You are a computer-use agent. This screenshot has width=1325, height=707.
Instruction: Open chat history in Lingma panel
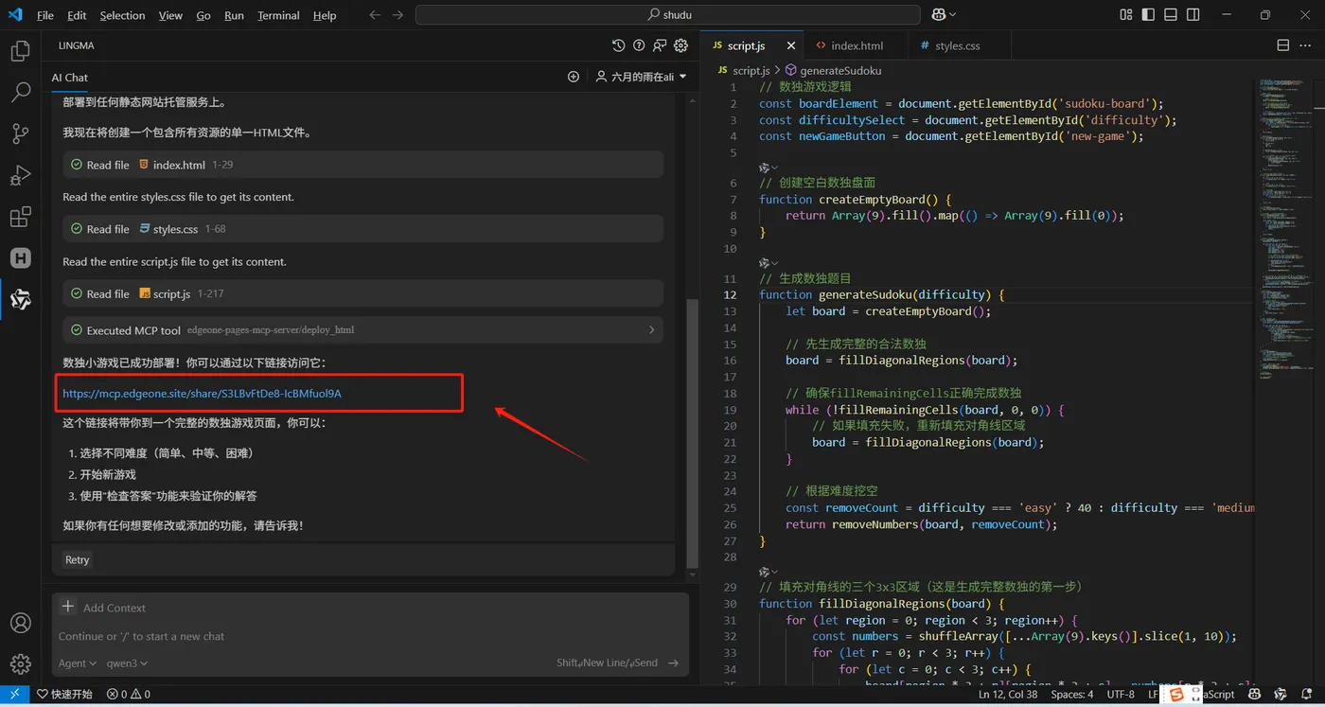(x=618, y=45)
